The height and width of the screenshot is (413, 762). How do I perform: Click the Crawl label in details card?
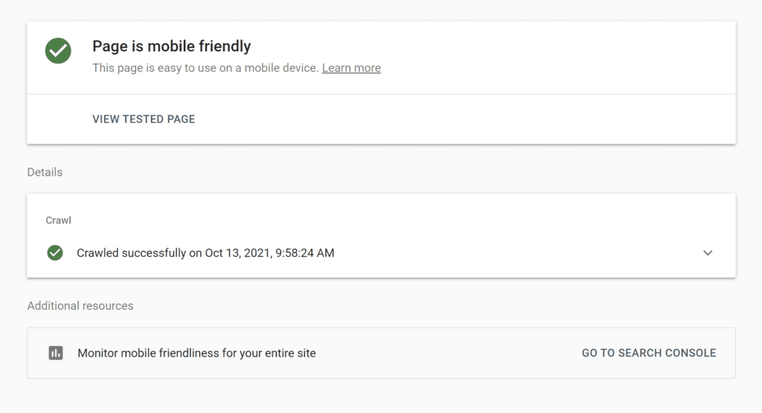click(58, 220)
